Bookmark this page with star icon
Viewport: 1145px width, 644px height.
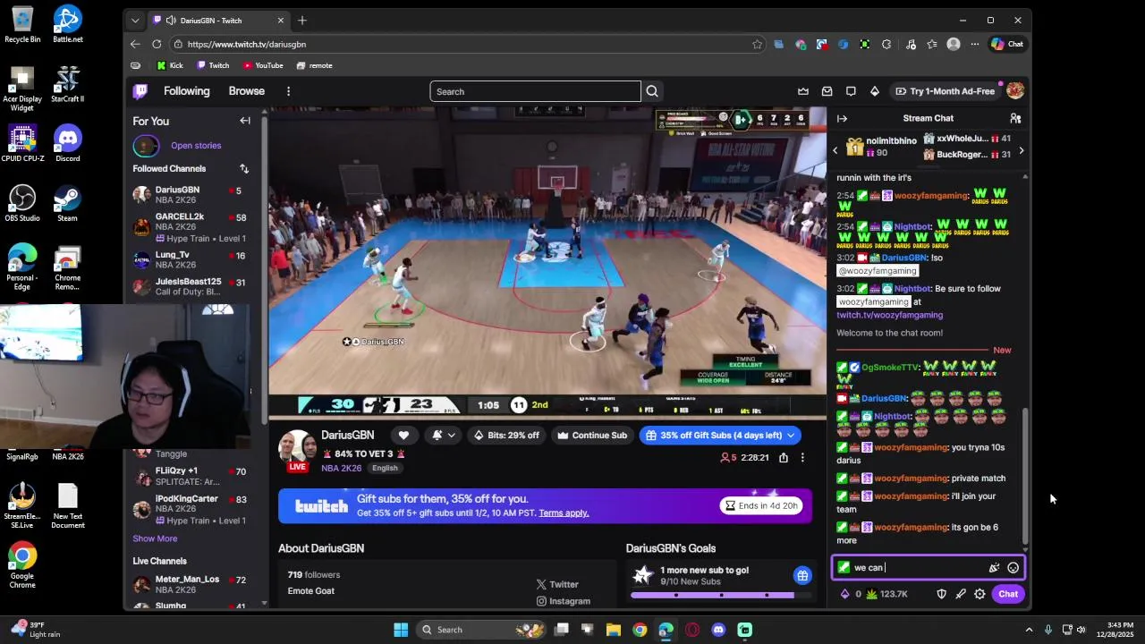[757, 44]
